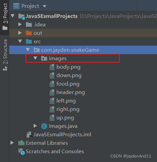
Task: Collapse the JavaSEsmallProjects root node arrow
Action: (x=13, y=16)
